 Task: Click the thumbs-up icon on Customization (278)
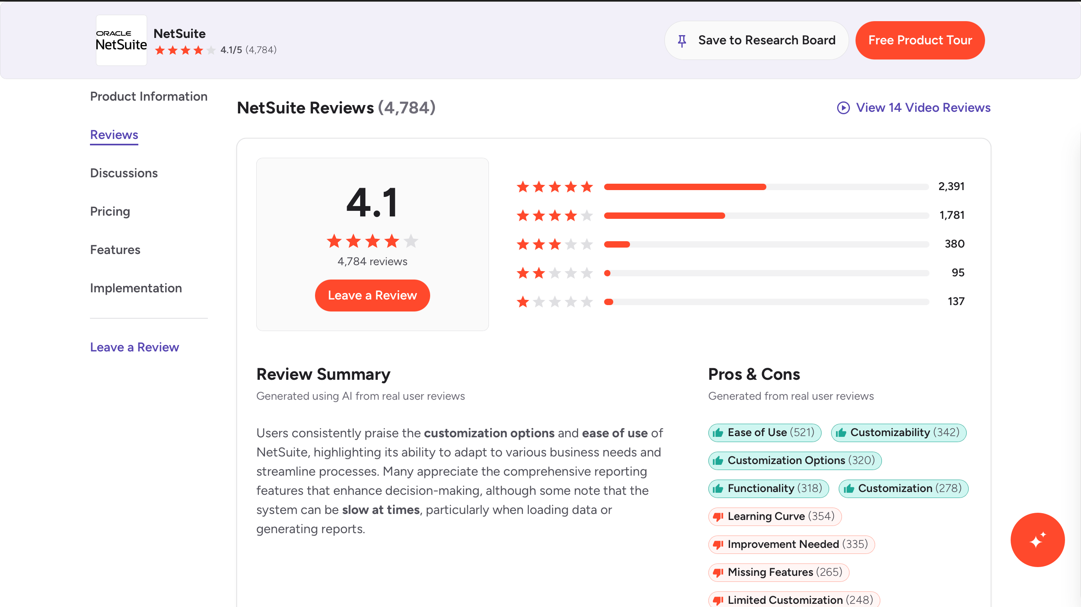point(848,489)
